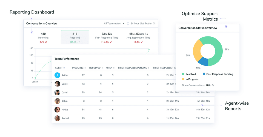
Task: Click the red down arrow beside -40%
Action: [46, 42]
